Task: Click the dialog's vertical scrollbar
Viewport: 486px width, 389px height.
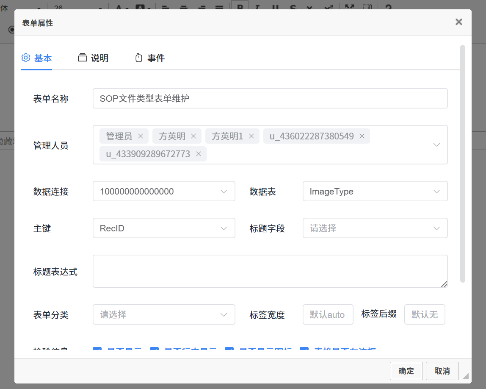Action: pyautogui.click(x=462, y=163)
